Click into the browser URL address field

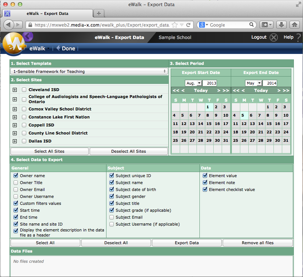click(102, 25)
